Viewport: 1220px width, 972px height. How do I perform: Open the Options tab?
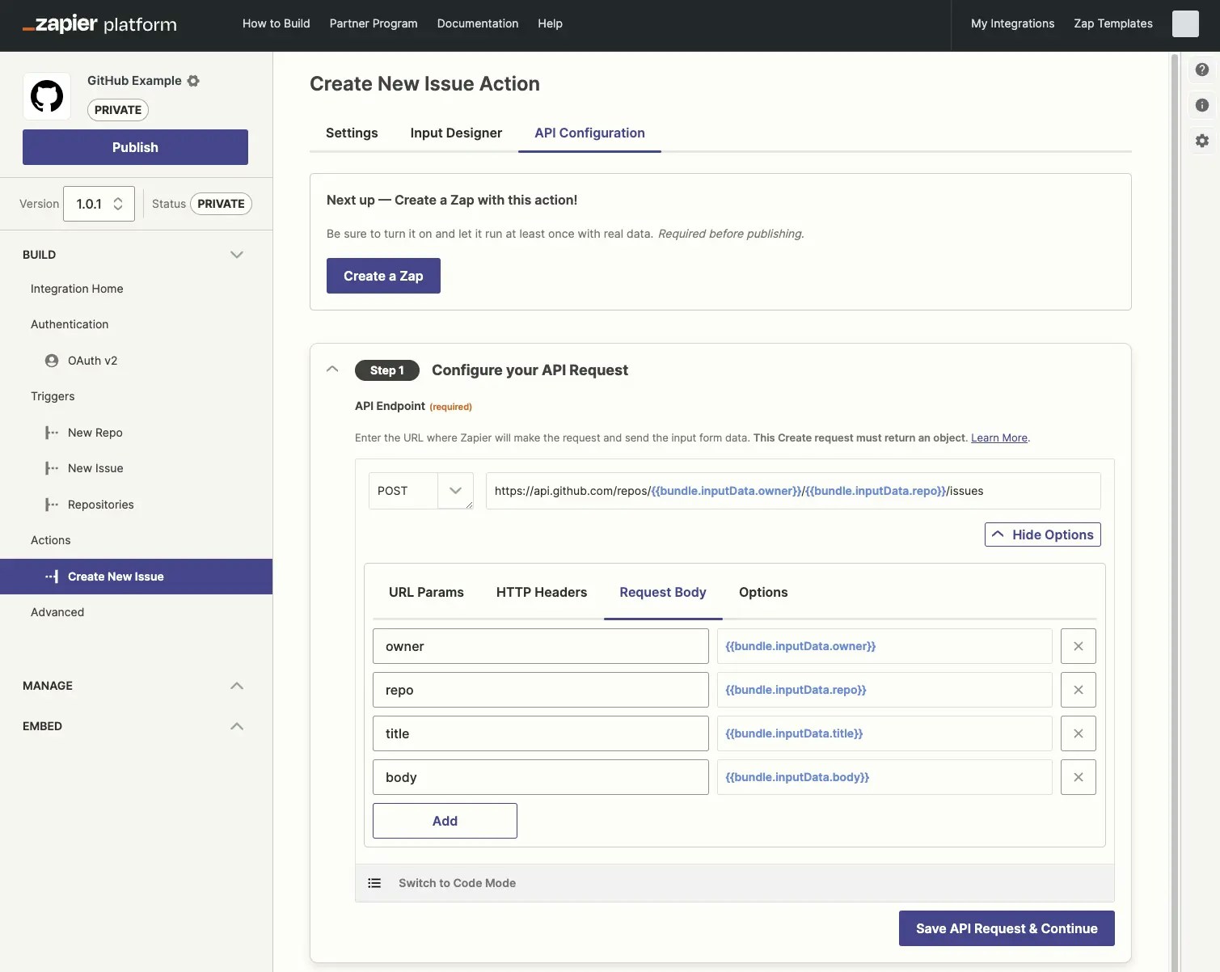click(763, 592)
